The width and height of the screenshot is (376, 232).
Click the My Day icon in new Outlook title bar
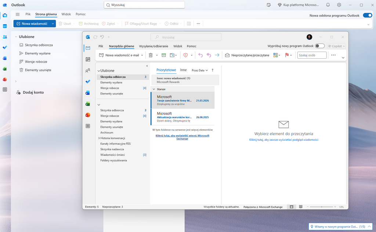coord(269,5)
